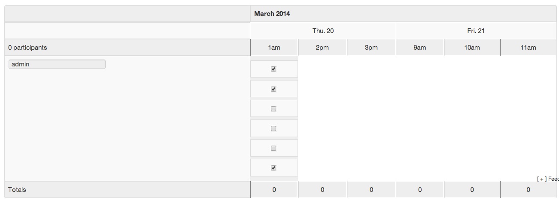Image resolution: width=559 pixels, height=200 pixels.
Task: Click the [+] Feedback link
Action: pos(547,179)
